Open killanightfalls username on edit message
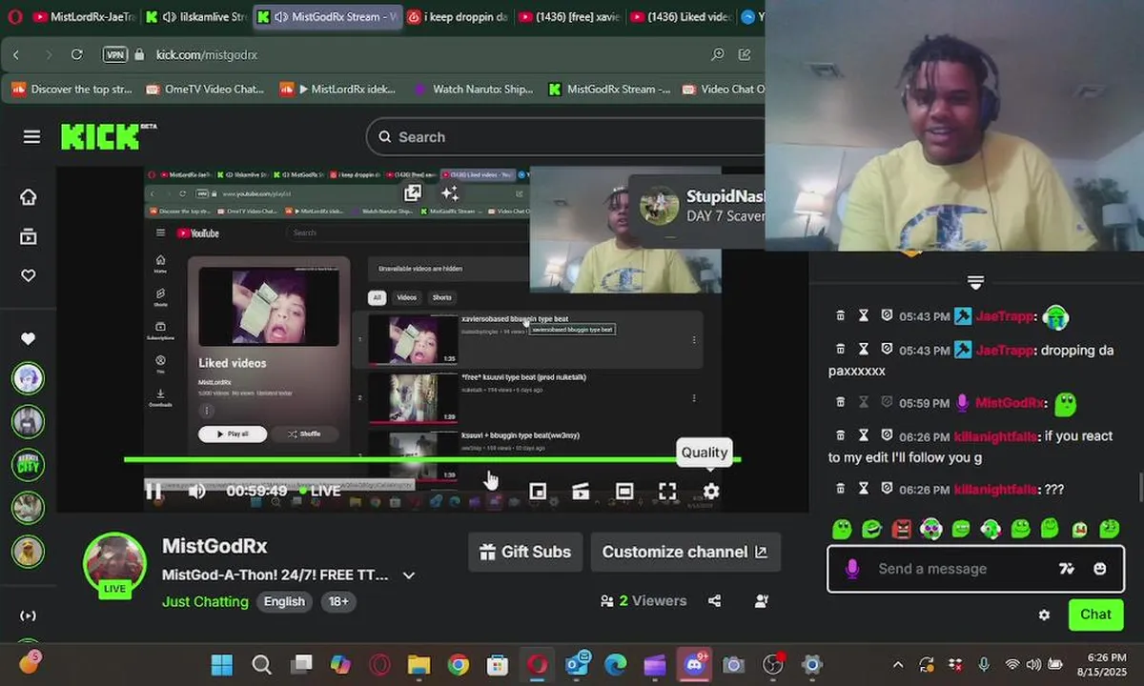Screen dimensions: 1144x686 click(995, 436)
